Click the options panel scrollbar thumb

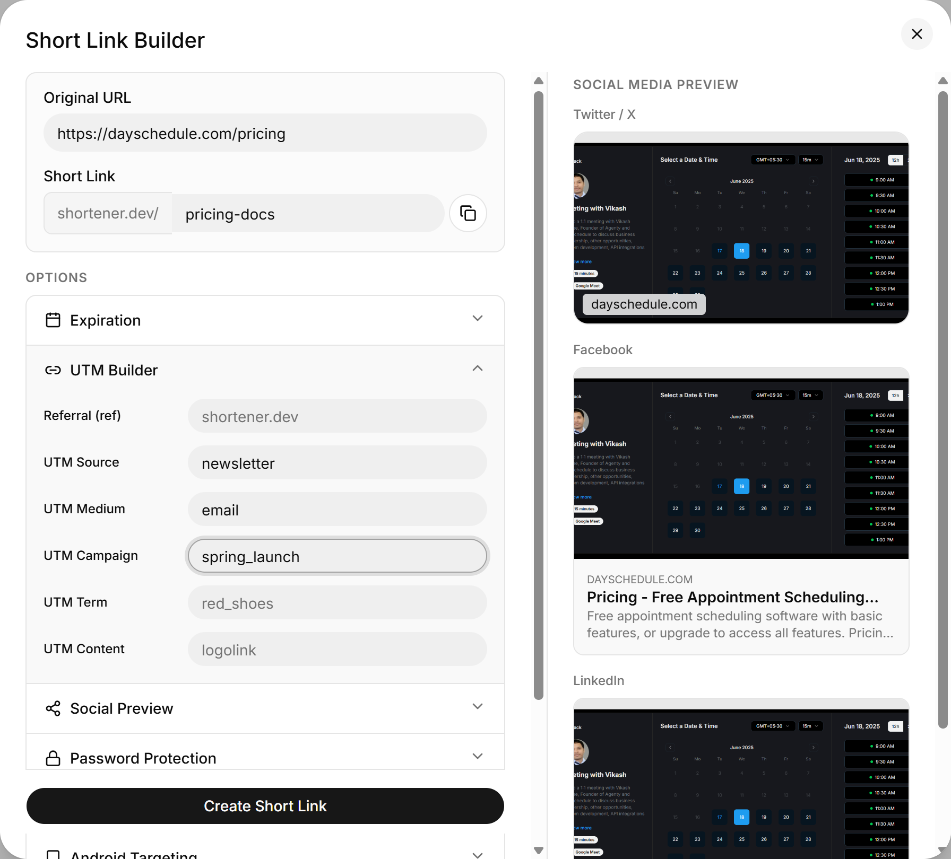click(539, 396)
